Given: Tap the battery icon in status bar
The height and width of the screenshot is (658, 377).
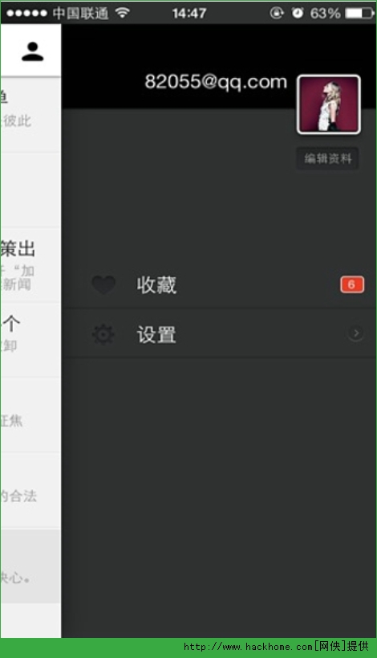Looking at the screenshot, I should [360, 13].
